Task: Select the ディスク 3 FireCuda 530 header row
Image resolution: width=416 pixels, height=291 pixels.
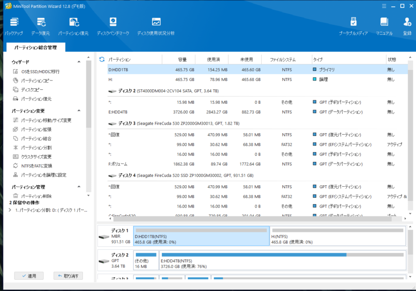Action: click(x=257, y=123)
